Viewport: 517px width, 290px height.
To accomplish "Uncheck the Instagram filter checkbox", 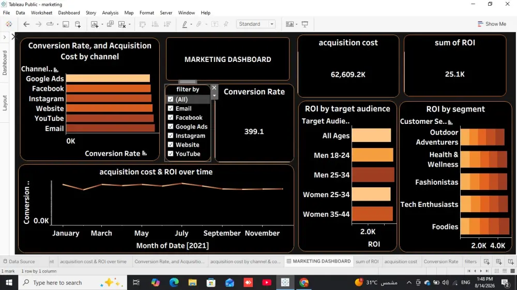I will pos(171,135).
